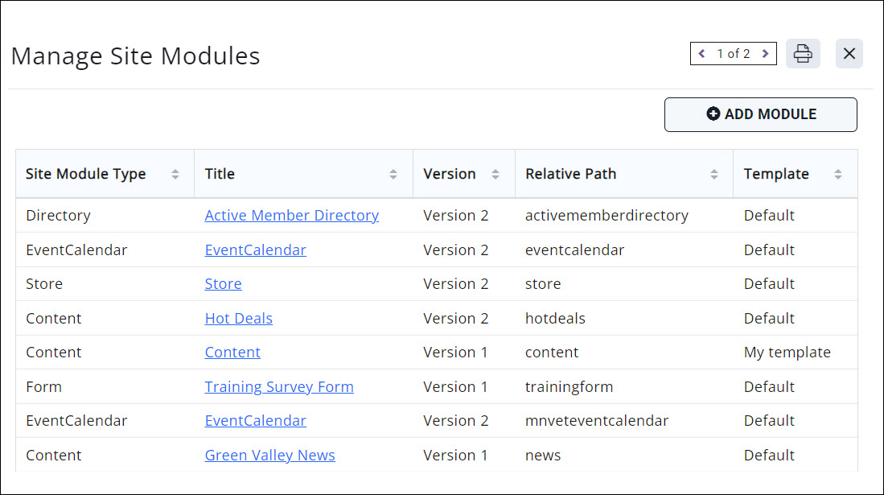Open the Active Member Directory link

point(291,216)
